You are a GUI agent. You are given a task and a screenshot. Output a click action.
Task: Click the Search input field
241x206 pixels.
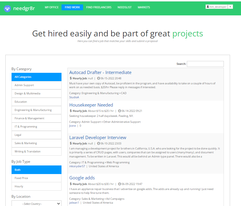205,64
